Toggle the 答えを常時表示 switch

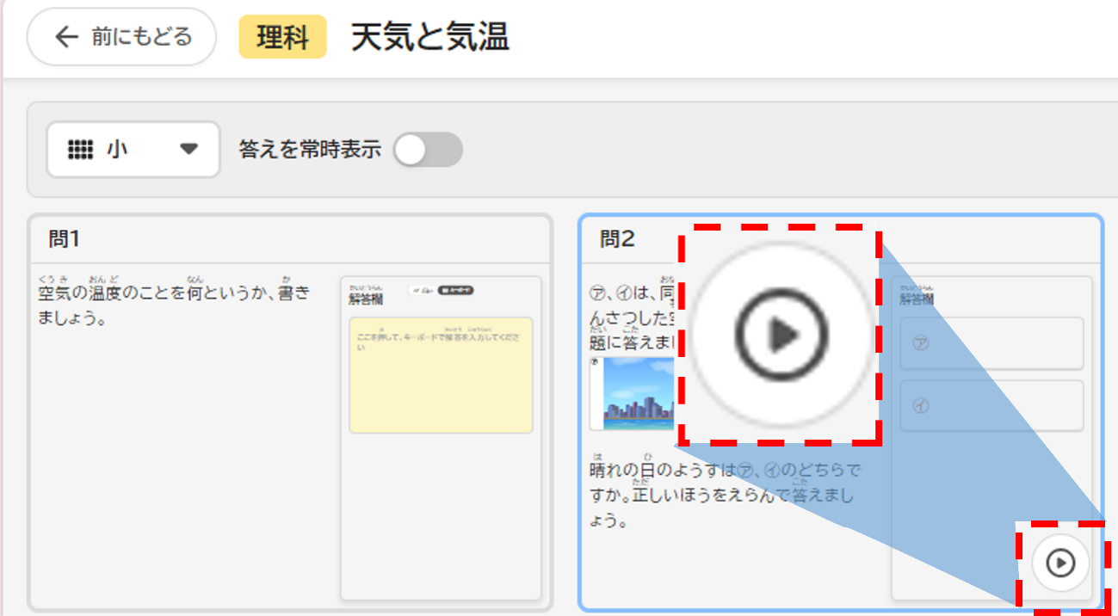[428, 150]
